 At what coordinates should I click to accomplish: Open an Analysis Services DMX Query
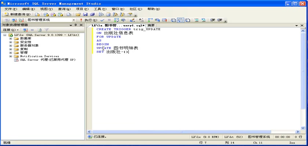tap(53, 14)
